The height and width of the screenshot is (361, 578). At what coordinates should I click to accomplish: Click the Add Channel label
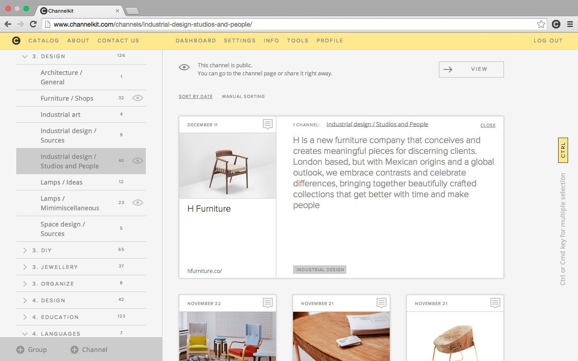(x=95, y=350)
